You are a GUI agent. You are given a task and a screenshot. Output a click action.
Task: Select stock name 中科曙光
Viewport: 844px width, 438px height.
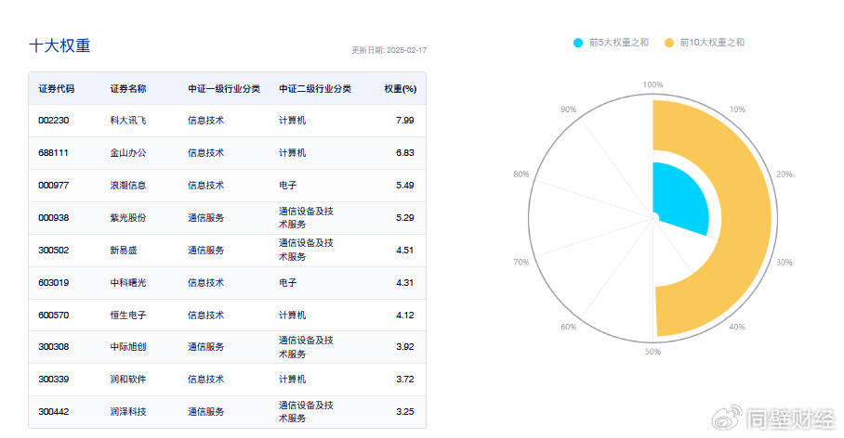(x=128, y=283)
